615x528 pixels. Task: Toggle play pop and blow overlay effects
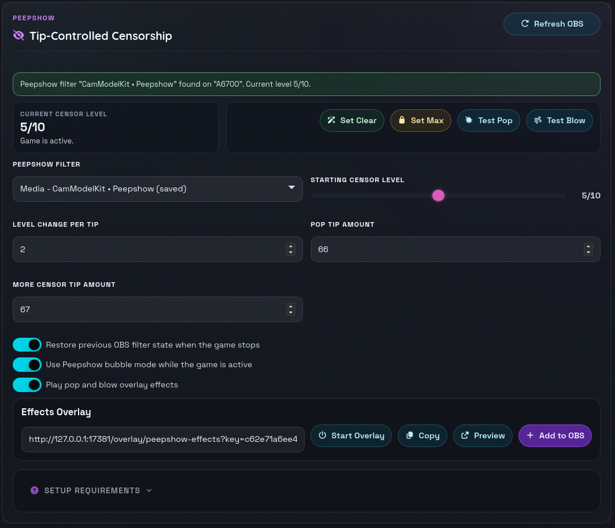click(x=27, y=385)
